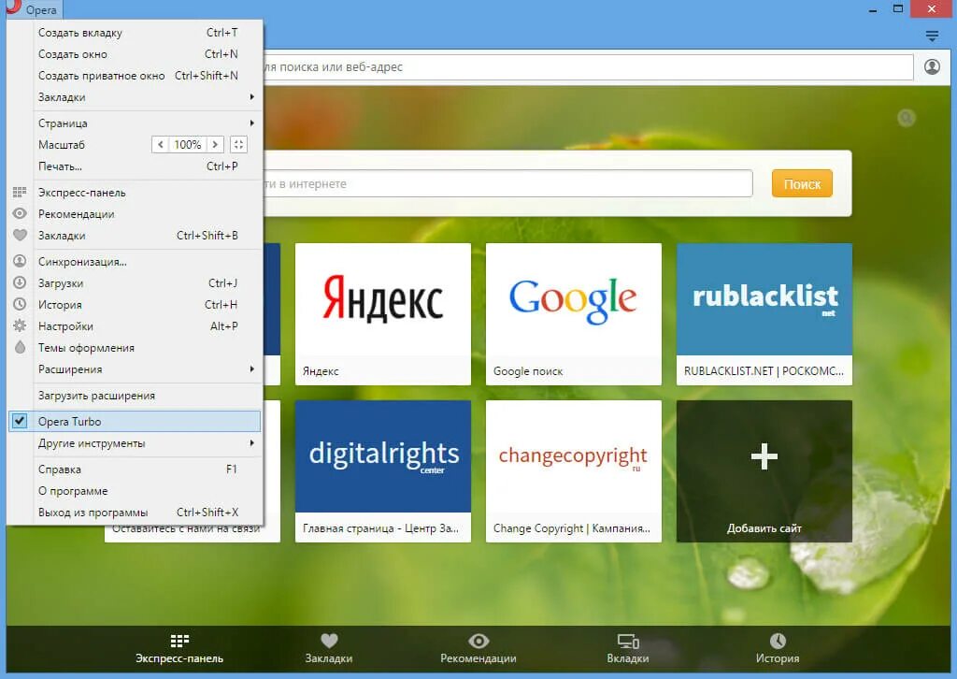
Task: Open the changecopyright speed dial tile
Action: pyautogui.click(x=573, y=470)
